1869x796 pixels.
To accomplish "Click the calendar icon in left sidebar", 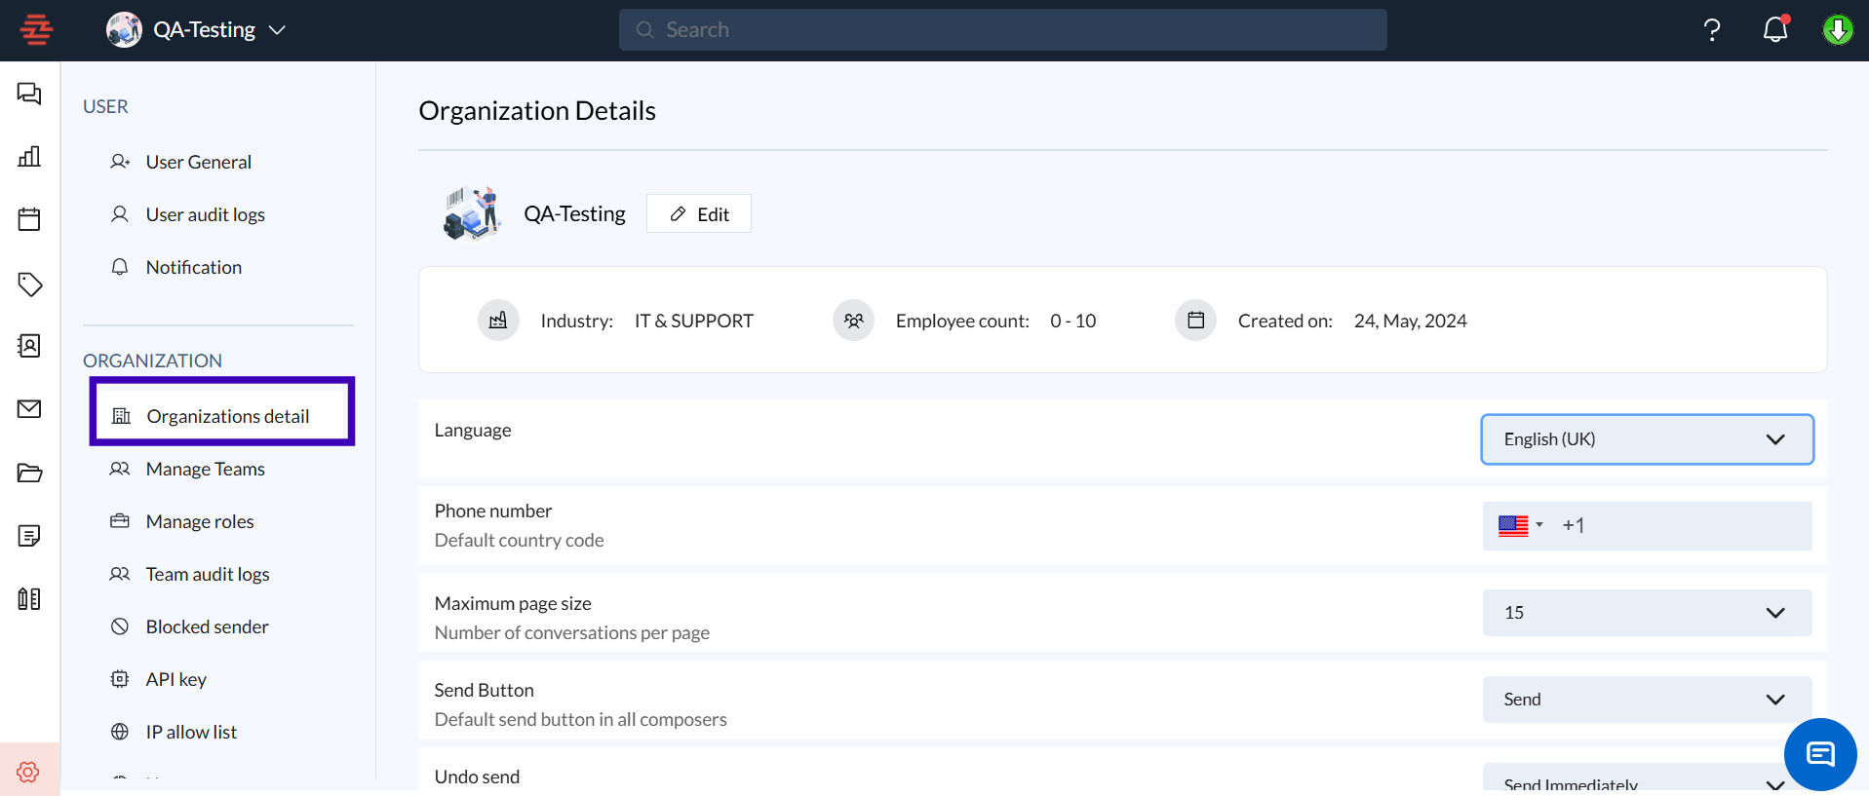I will click(29, 219).
